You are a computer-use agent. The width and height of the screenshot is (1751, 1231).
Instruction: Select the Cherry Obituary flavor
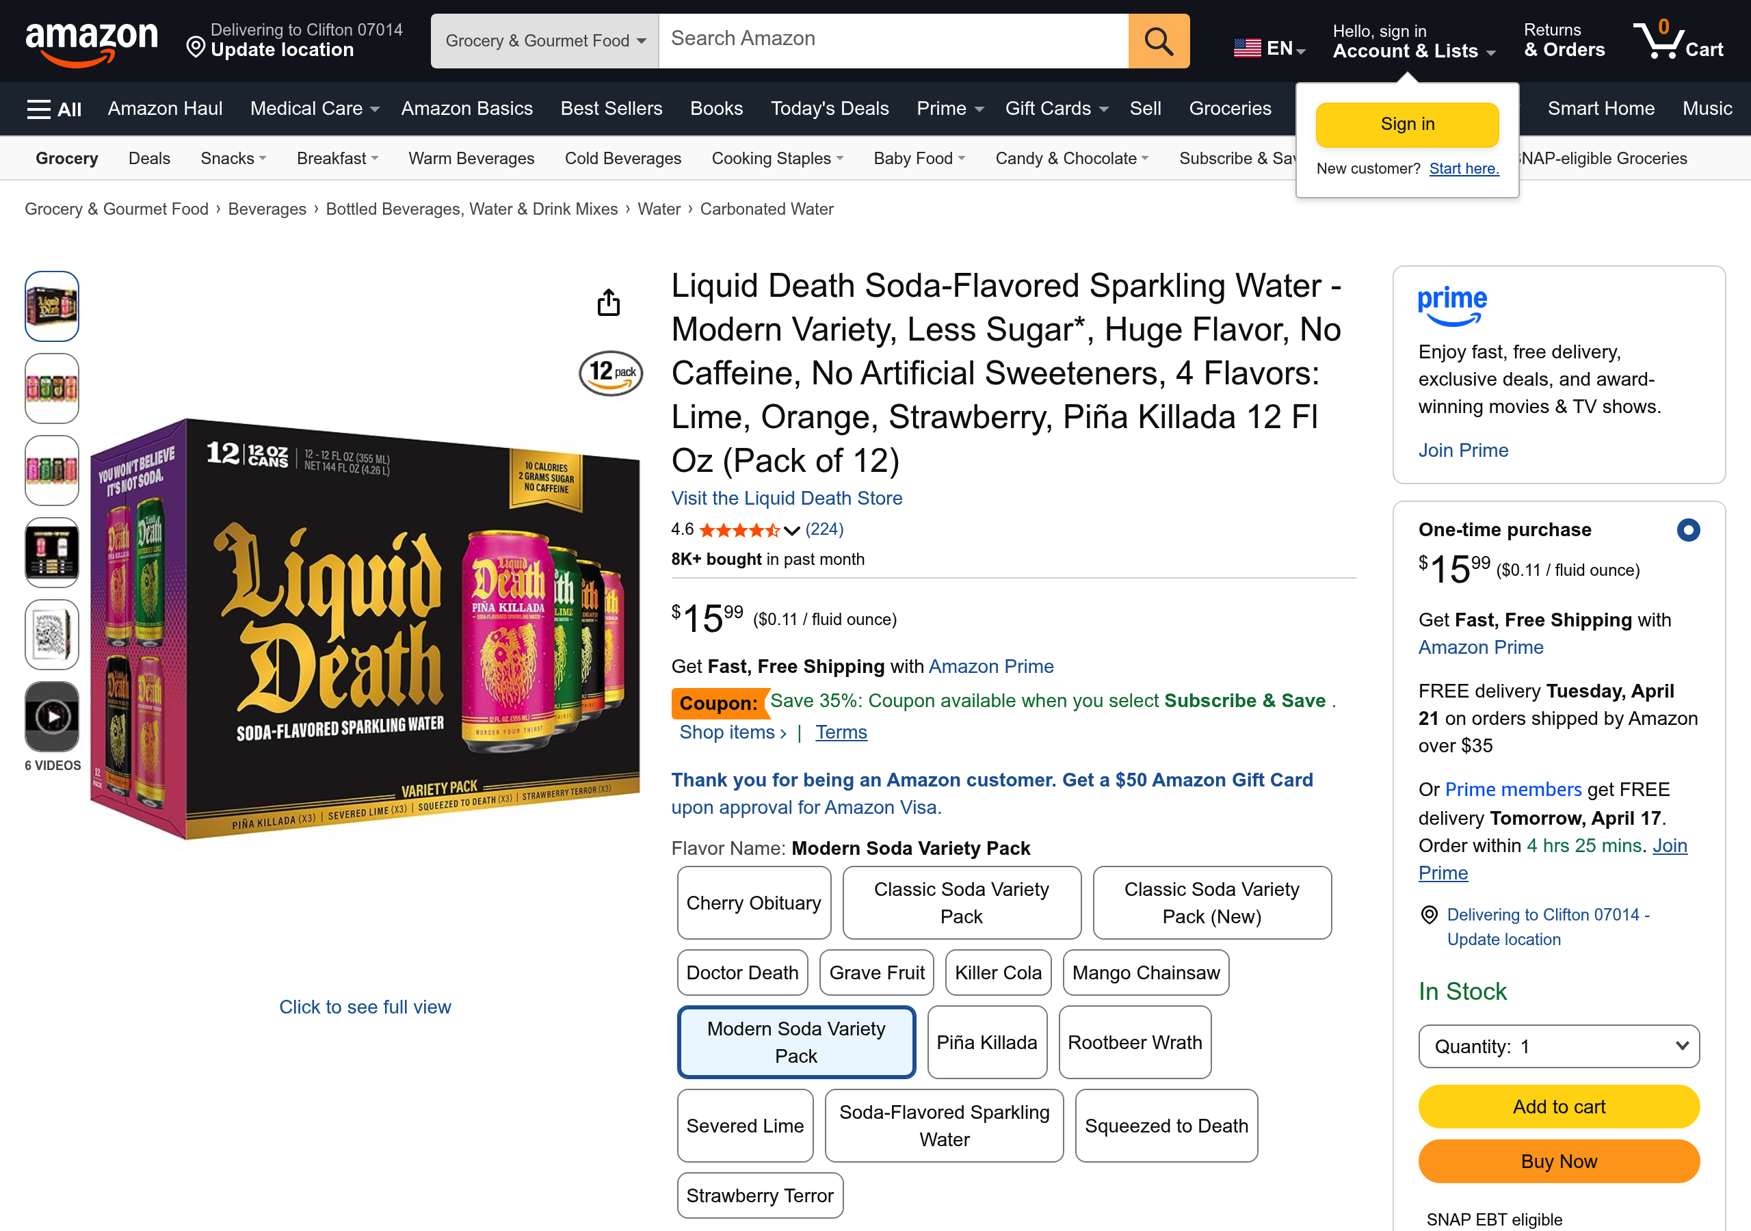pyautogui.click(x=754, y=902)
